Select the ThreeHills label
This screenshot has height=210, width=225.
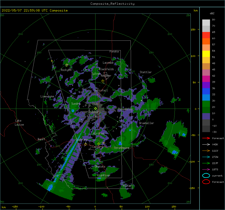[125, 109]
